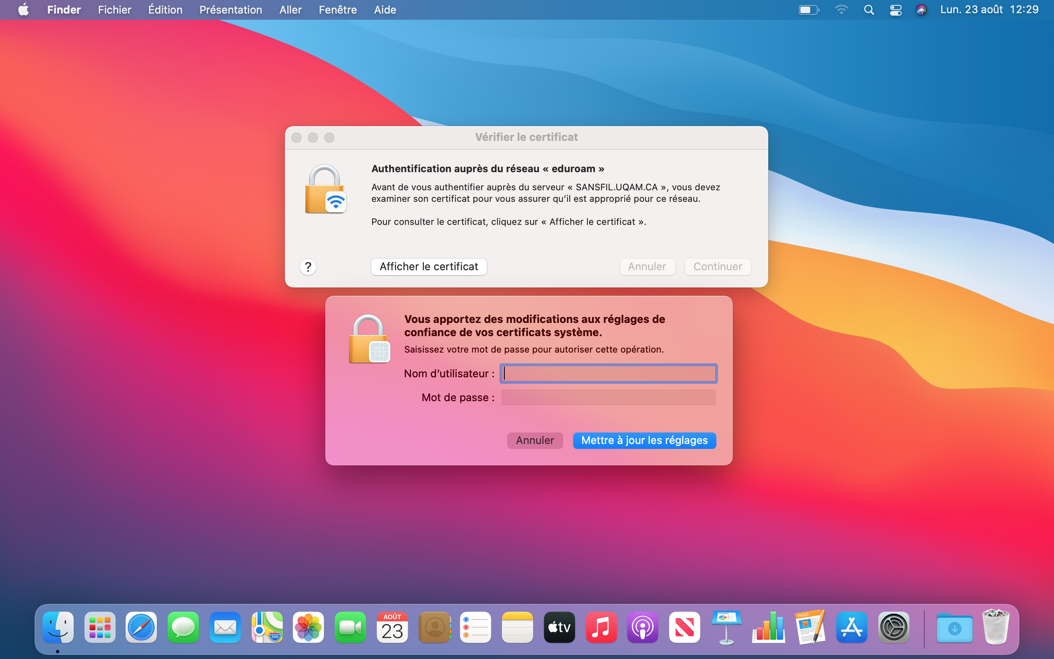Open Mail app in Dock
The height and width of the screenshot is (659, 1054).
[225, 628]
